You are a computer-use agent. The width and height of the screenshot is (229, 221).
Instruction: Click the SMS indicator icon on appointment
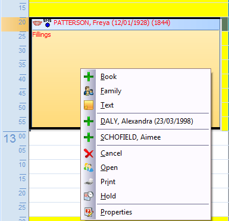click(48, 23)
